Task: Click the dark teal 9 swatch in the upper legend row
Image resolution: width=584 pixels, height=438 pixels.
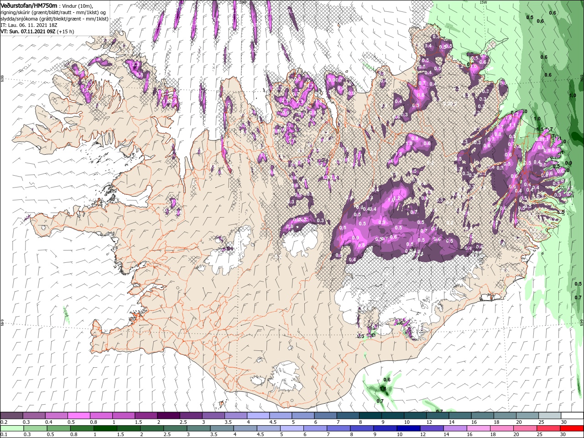Action: click(x=392, y=416)
